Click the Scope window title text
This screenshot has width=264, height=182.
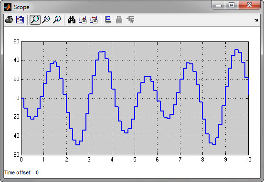(x=21, y=7)
